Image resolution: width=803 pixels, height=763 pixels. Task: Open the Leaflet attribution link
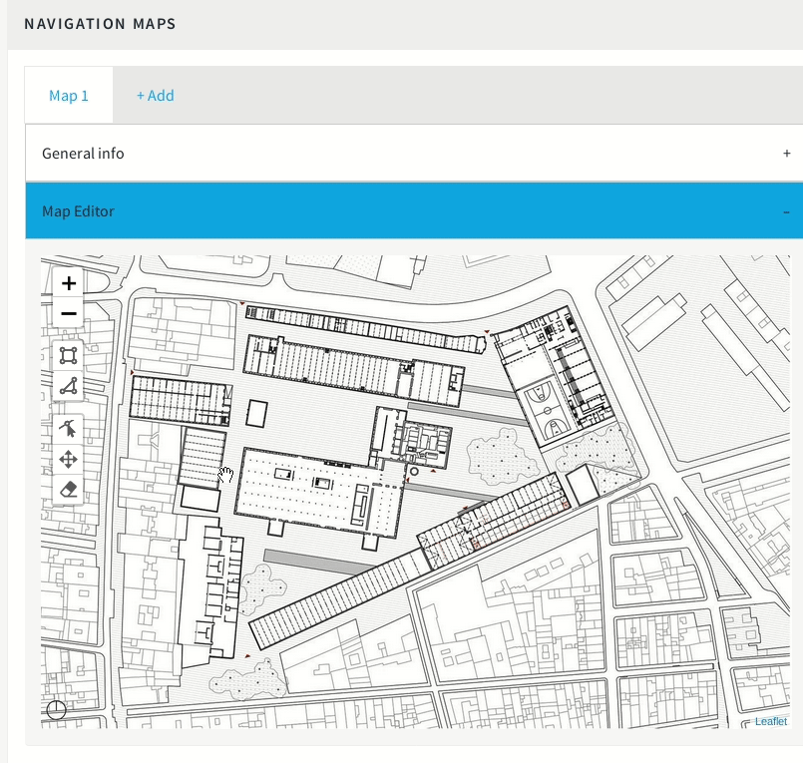pos(771,720)
